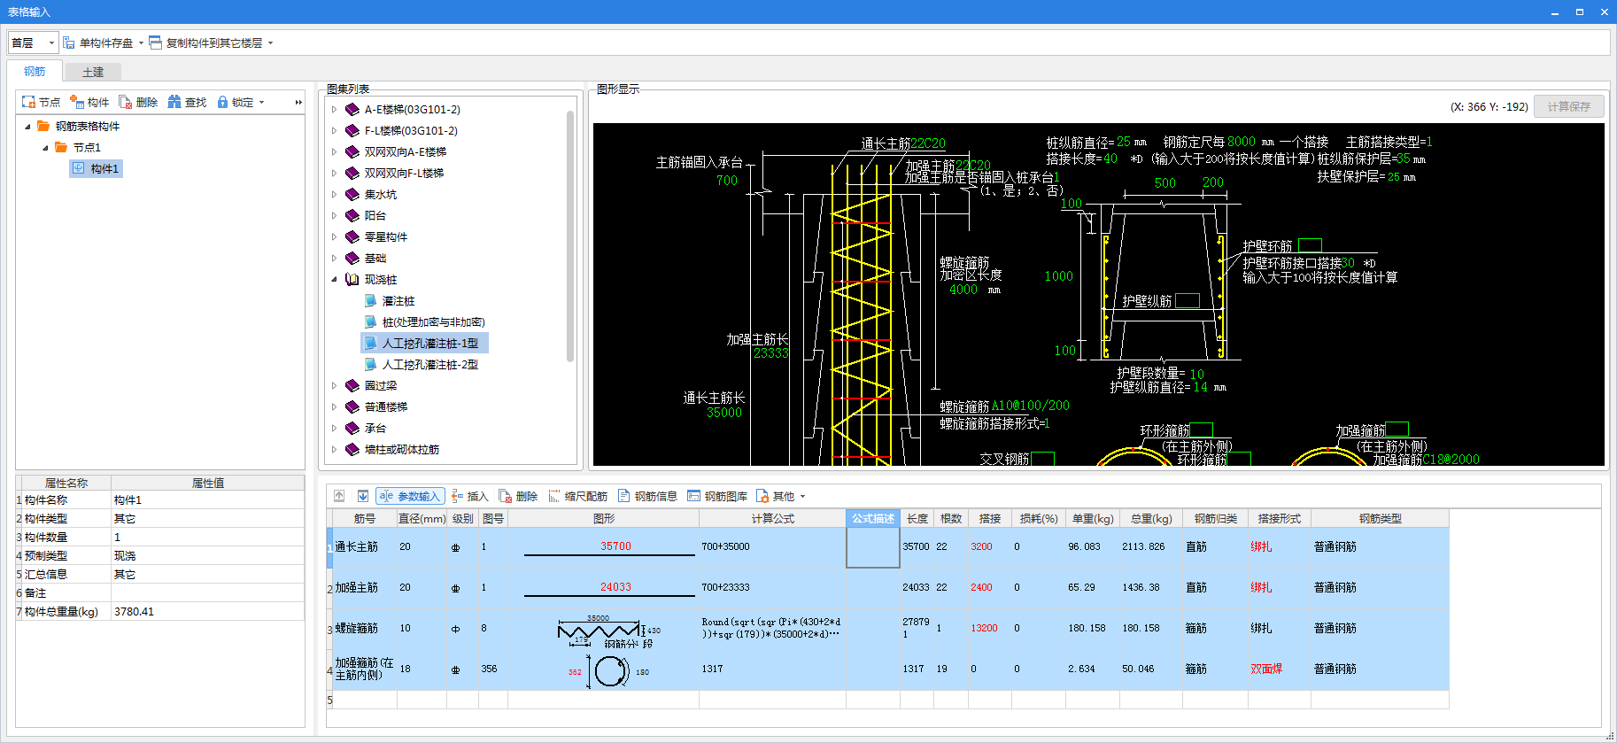The height and width of the screenshot is (743, 1617).
Task: Click the toolbar overflow chevron in tree panel
Action: click(298, 102)
